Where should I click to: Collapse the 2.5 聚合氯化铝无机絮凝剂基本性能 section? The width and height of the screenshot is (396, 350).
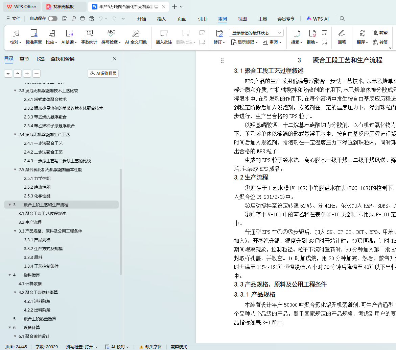pyautogui.click(x=15, y=170)
